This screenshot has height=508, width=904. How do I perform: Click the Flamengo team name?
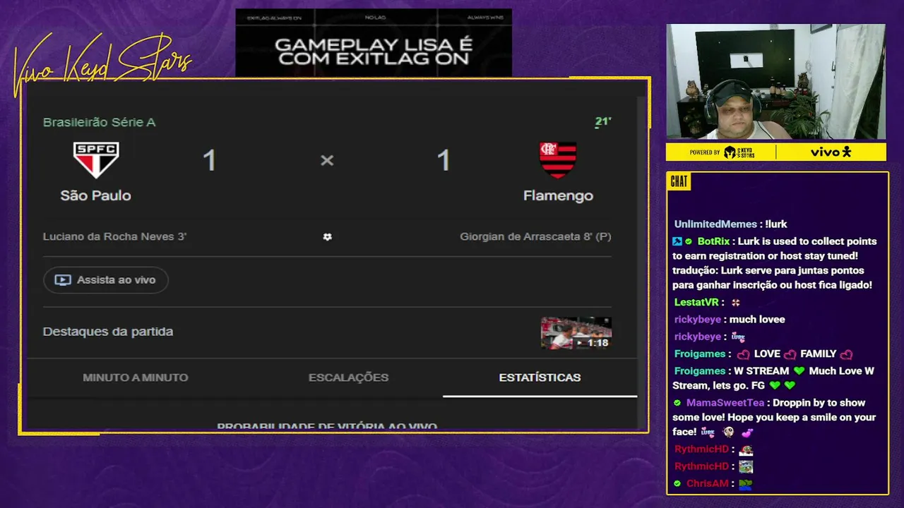point(558,195)
